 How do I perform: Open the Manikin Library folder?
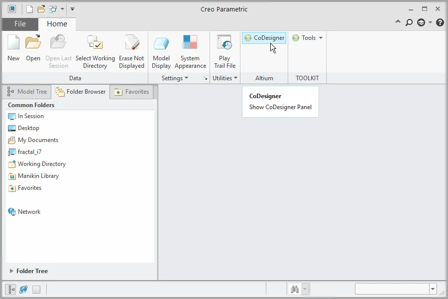click(33, 176)
